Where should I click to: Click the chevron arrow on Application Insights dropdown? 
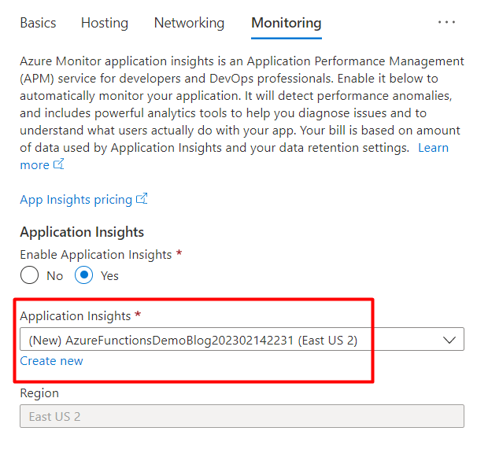(449, 340)
